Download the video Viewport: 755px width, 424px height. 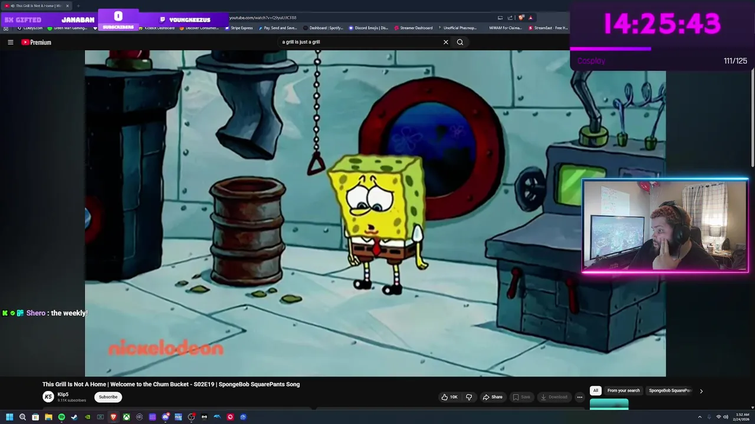tap(554, 397)
